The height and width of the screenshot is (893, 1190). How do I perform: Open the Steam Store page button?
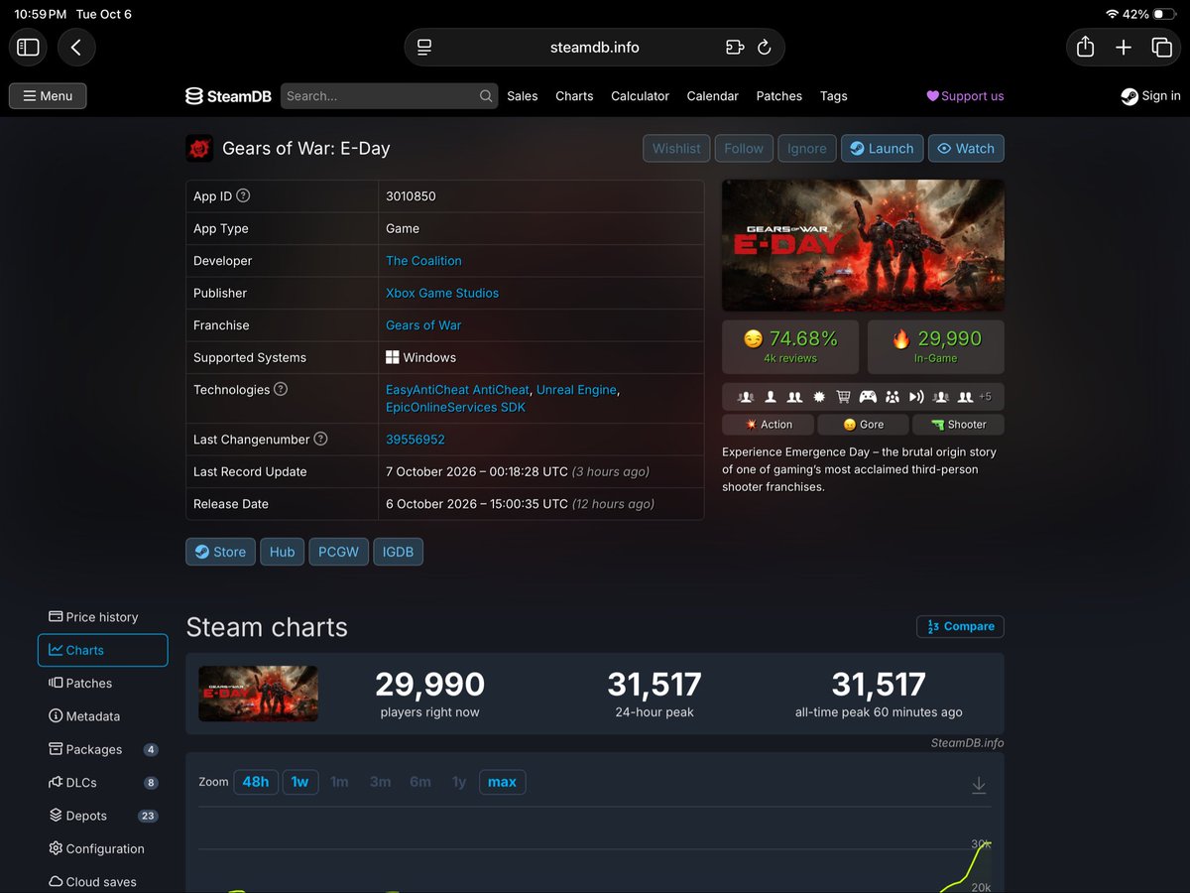220,552
